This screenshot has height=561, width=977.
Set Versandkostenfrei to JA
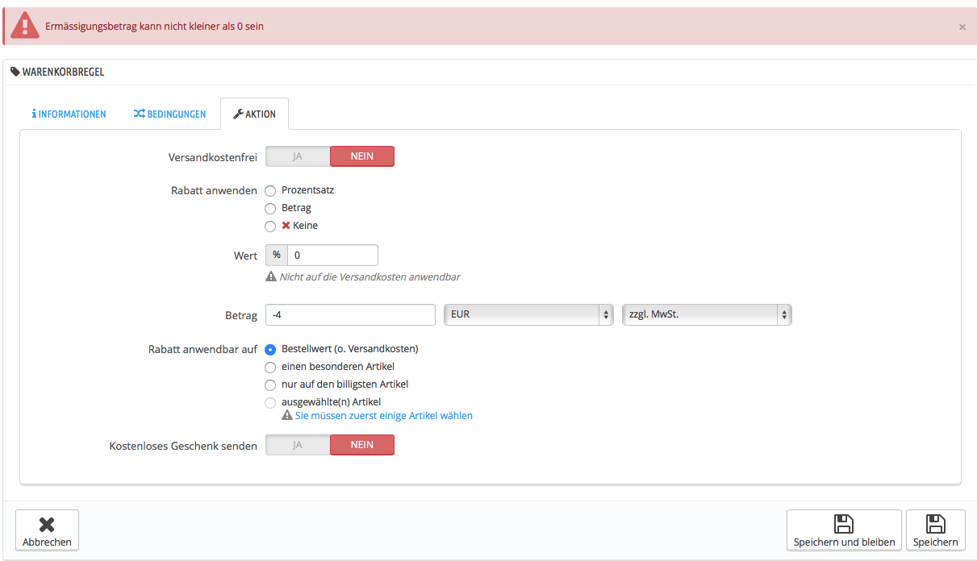tap(298, 156)
